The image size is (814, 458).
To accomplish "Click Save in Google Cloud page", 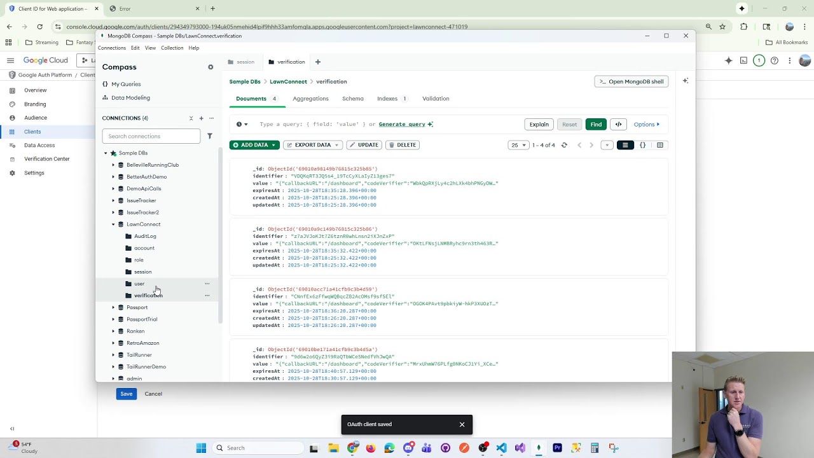I will tap(127, 394).
